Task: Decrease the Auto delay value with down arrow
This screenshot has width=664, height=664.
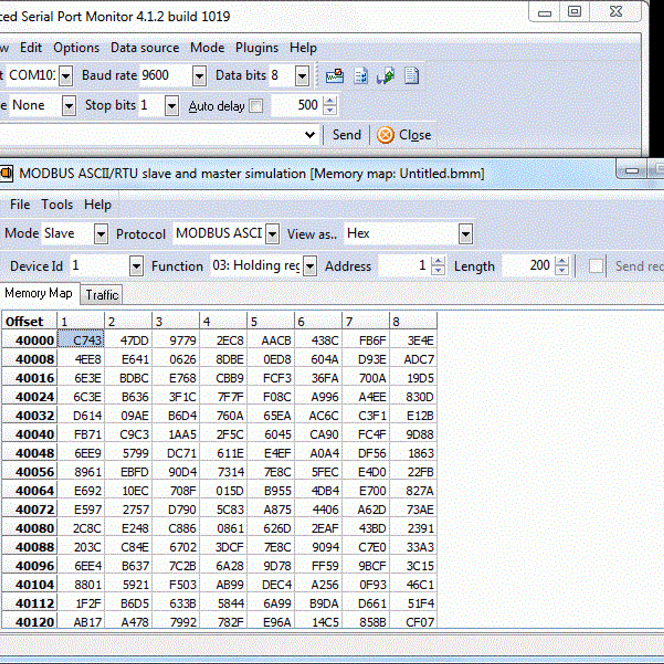Action: click(x=330, y=110)
